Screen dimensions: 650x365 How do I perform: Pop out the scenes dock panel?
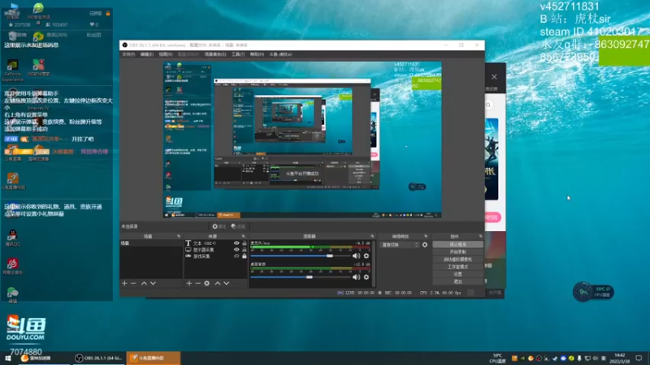(179, 236)
